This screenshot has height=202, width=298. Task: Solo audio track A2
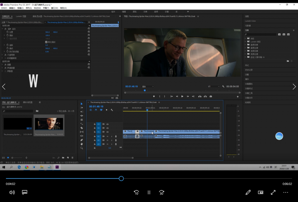coord(112,140)
